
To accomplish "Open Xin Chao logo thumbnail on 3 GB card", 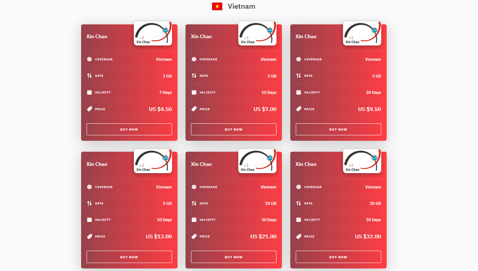I will (x=362, y=33).
